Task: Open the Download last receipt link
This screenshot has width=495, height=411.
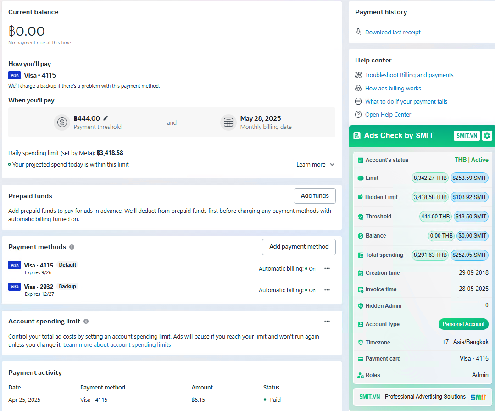Action: point(393,32)
